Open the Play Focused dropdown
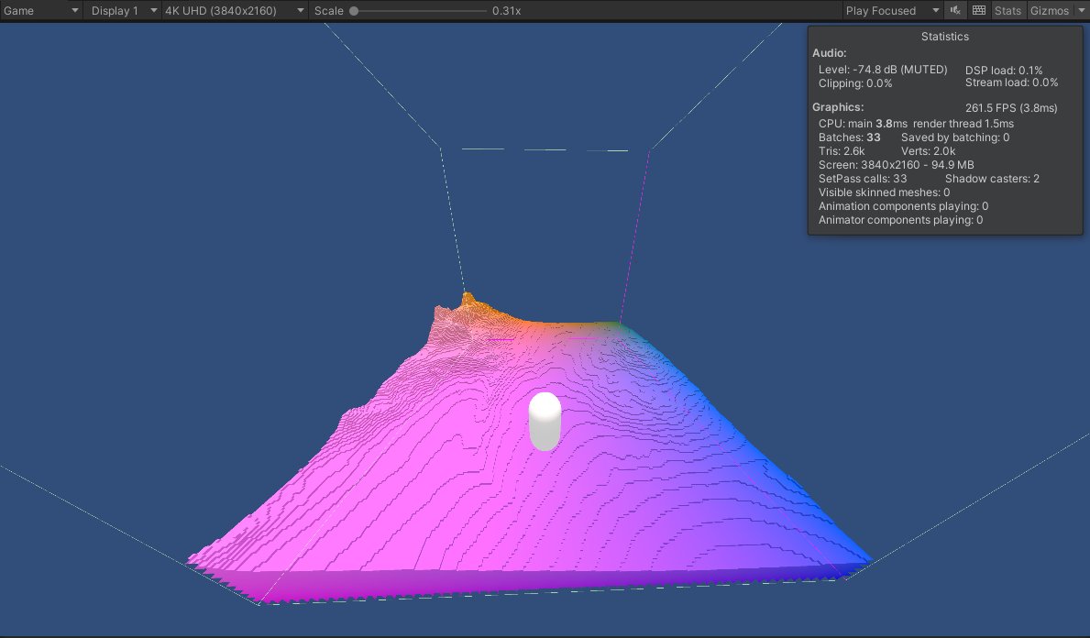Image resolution: width=1090 pixels, height=638 pixels. coord(893,10)
